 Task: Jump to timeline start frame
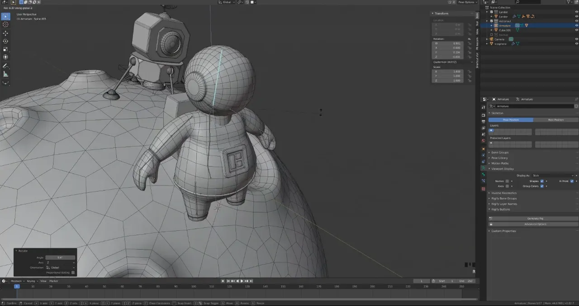coord(228,281)
